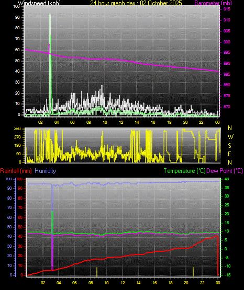Click hour label 18 under rainfall chart
The height and width of the screenshot is (290, 244).
tap(170, 283)
